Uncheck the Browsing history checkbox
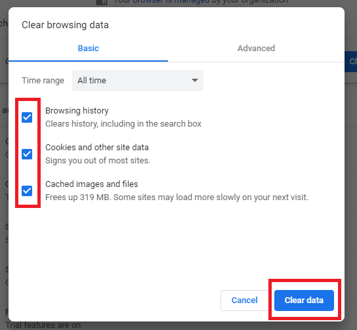This screenshot has height=330, width=357. 27,117
